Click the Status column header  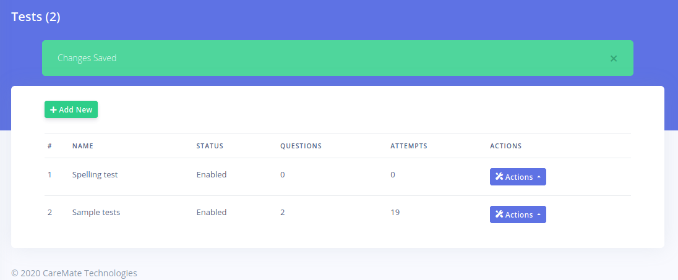tap(210, 146)
